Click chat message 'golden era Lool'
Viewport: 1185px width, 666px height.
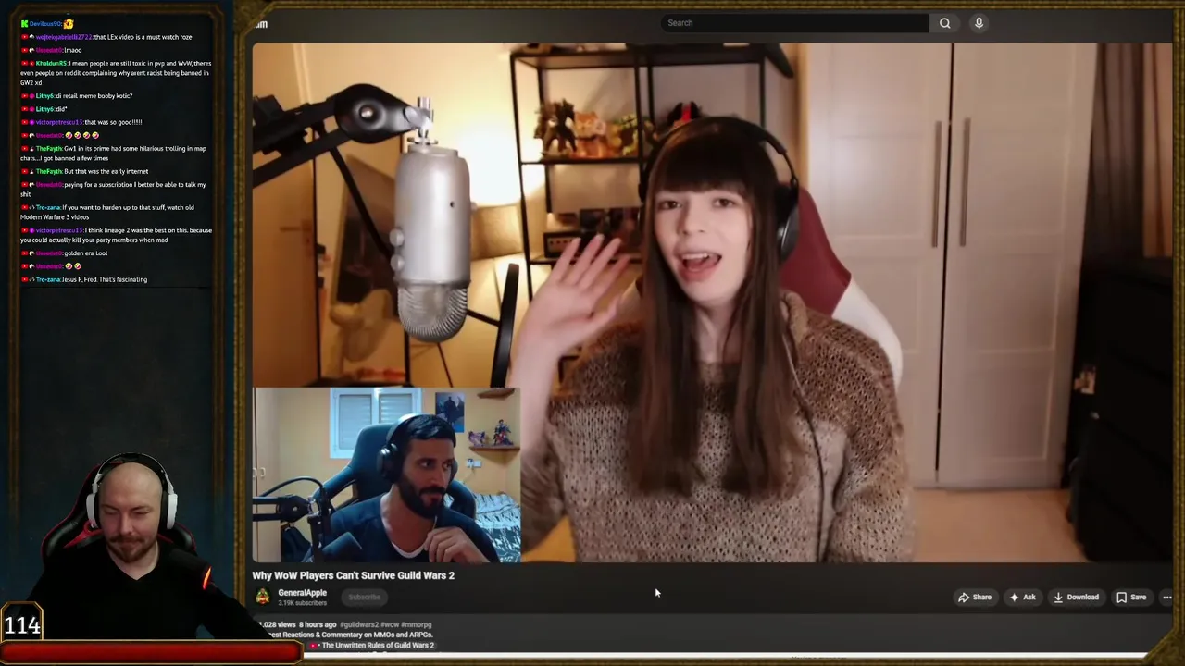pos(88,253)
